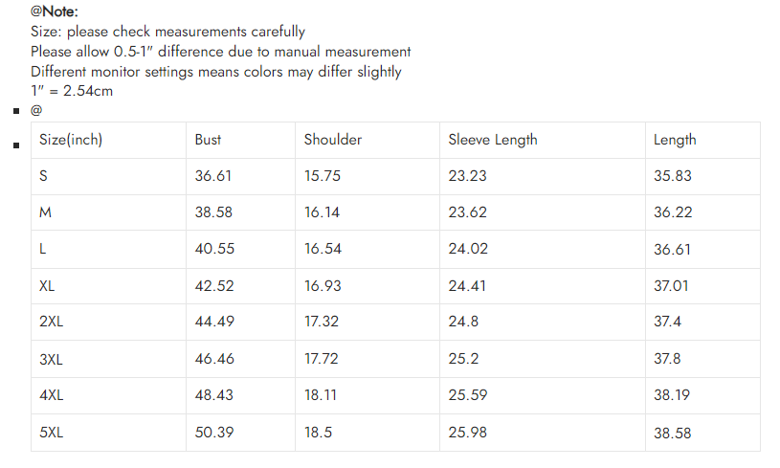
Task: Click the 24.41 sleeve length value
Action: point(467,285)
